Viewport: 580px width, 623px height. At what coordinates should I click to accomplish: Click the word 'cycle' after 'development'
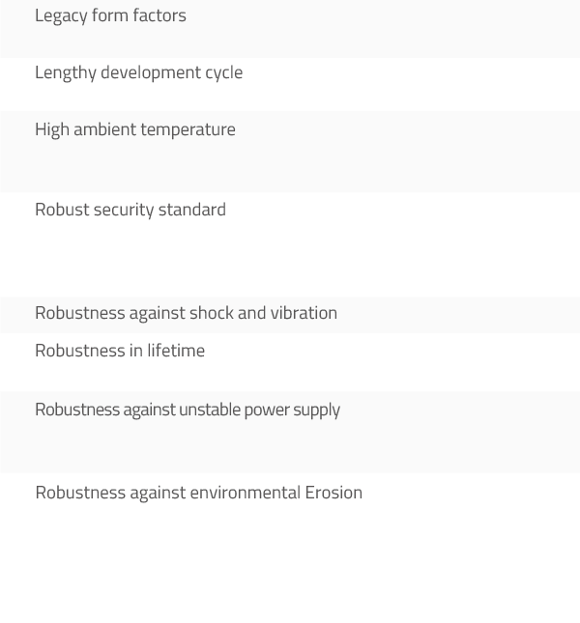click(x=224, y=73)
